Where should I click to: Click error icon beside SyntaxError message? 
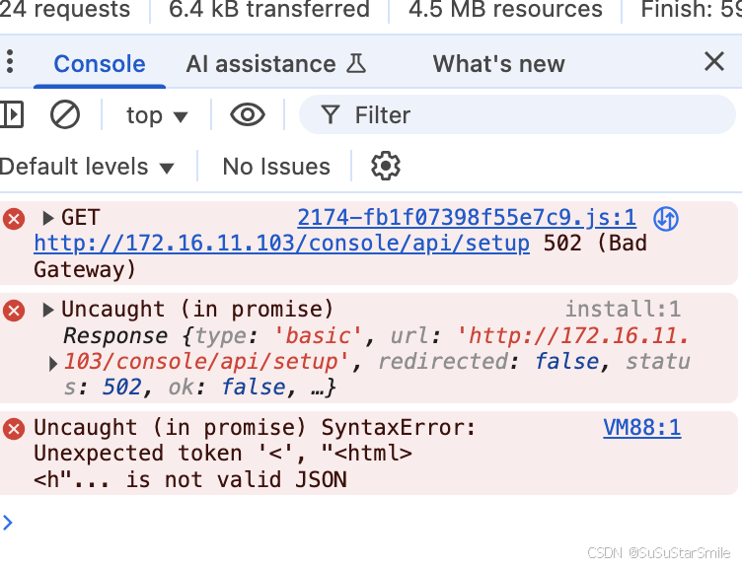pyautogui.click(x=14, y=429)
